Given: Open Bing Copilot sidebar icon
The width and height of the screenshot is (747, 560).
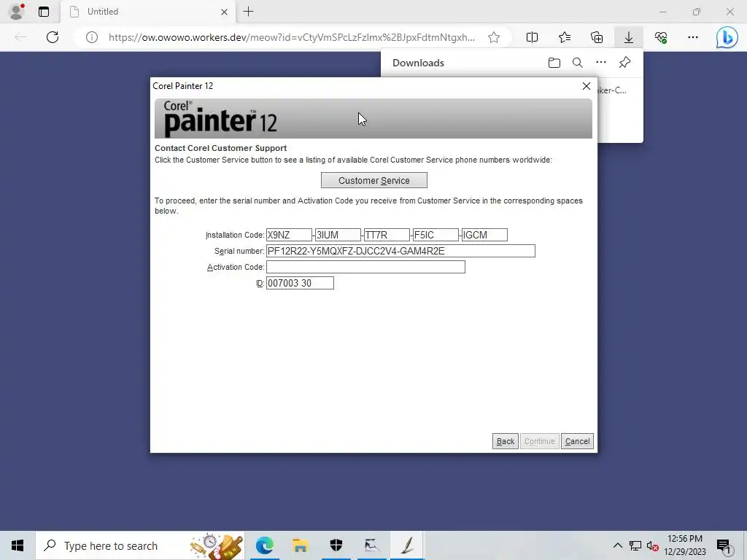Looking at the screenshot, I should (727, 37).
